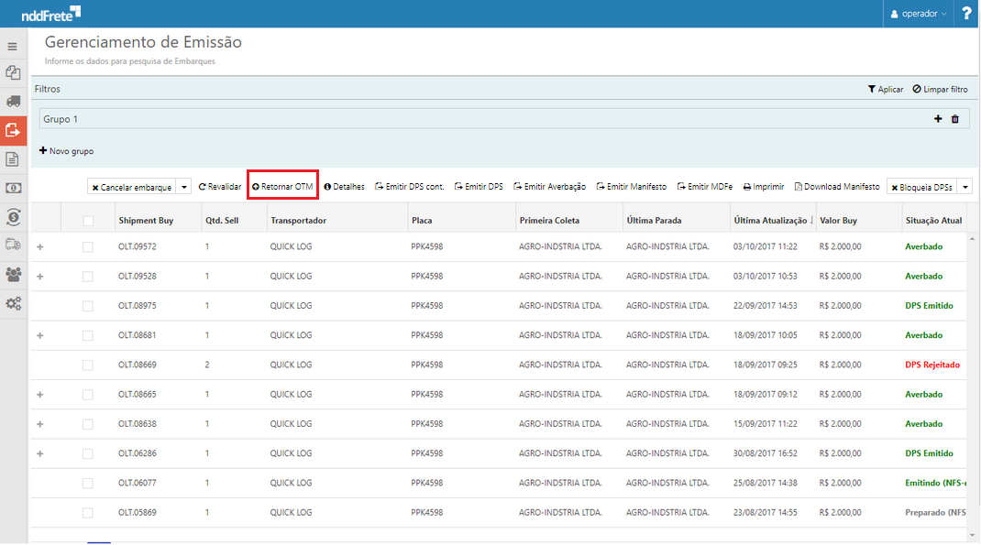This screenshot has height=545, width=981.
Task: Delete Grupo 1 with the trash icon
Action: coord(954,119)
